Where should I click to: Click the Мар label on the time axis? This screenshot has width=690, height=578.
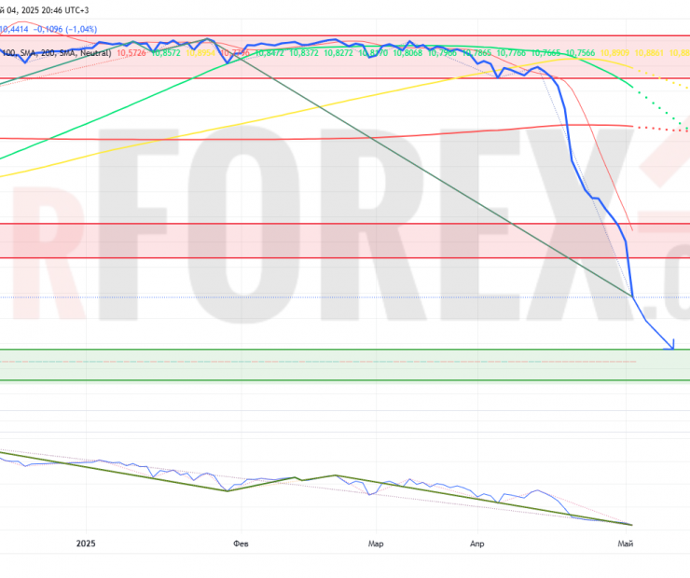point(376,544)
